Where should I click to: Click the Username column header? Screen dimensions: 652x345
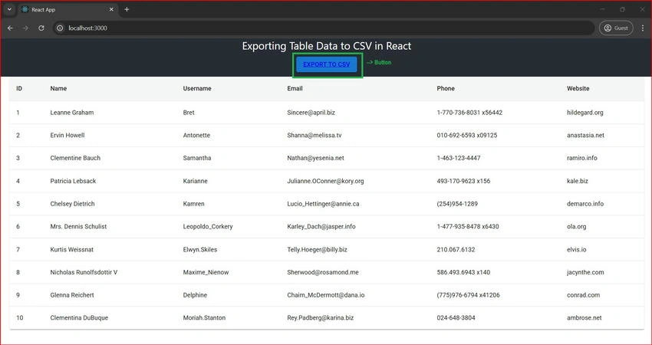[197, 88]
